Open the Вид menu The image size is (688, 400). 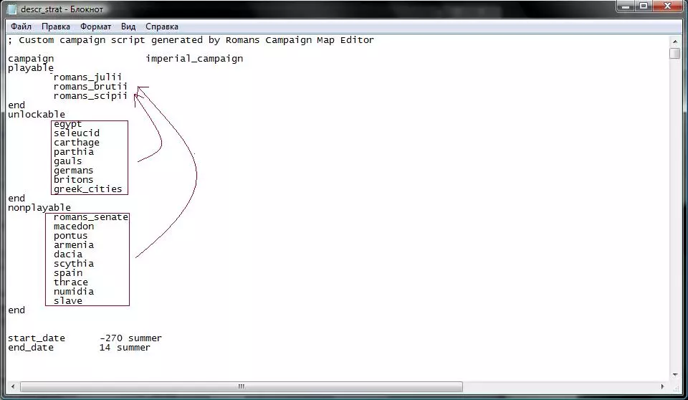coord(128,27)
